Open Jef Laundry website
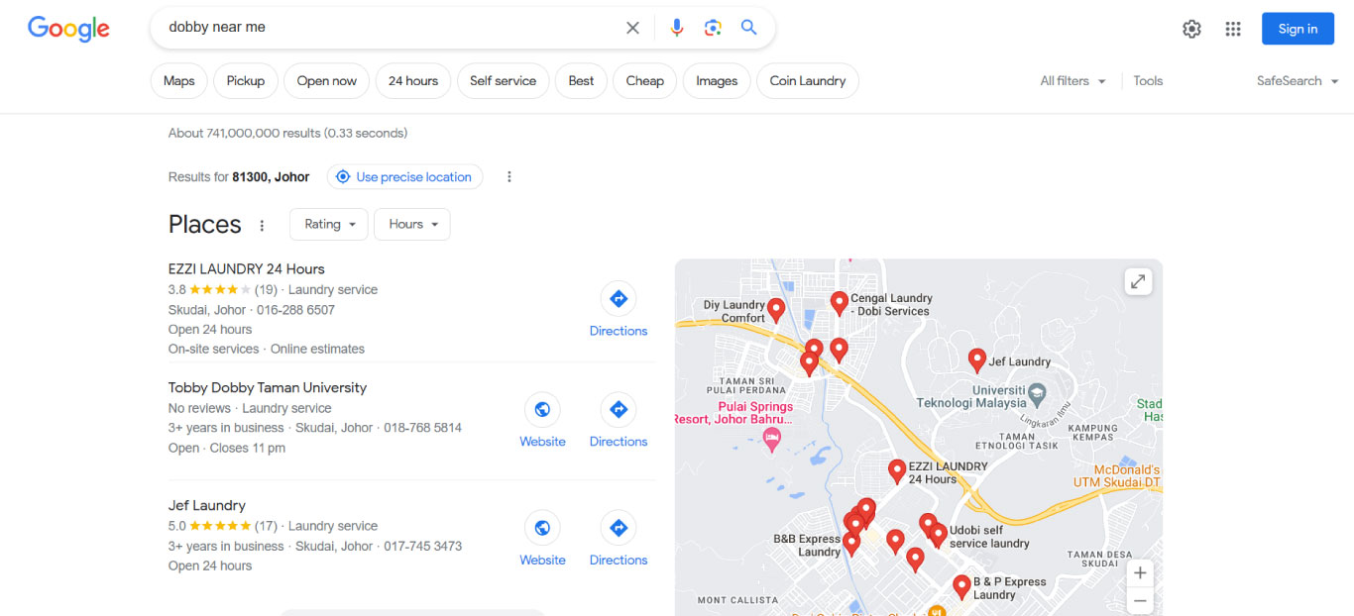Viewport: 1354px width, 616px height. tap(542, 538)
